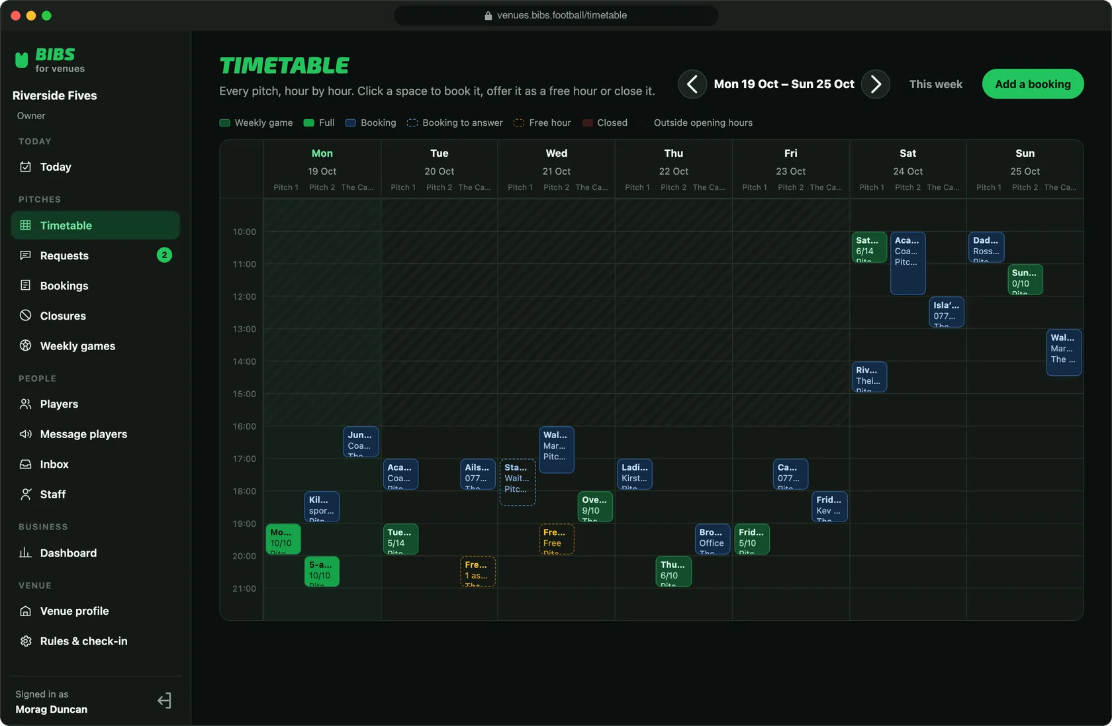Open the Weekly games page
This screenshot has height=726, width=1112.
coord(95,345)
